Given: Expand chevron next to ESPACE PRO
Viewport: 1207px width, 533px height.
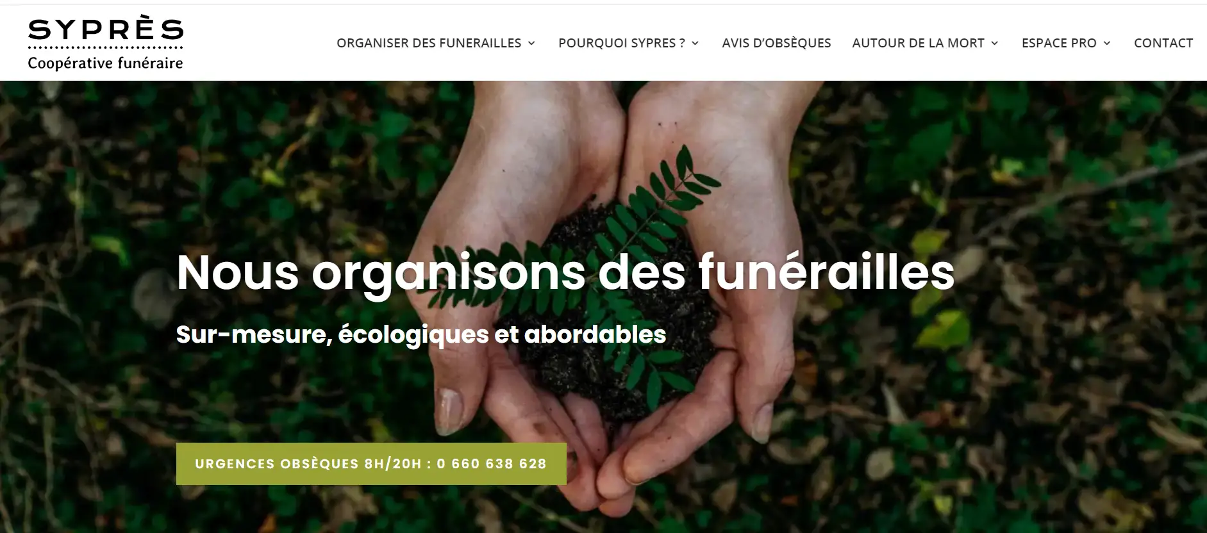Looking at the screenshot, I should click(1107, 44).
